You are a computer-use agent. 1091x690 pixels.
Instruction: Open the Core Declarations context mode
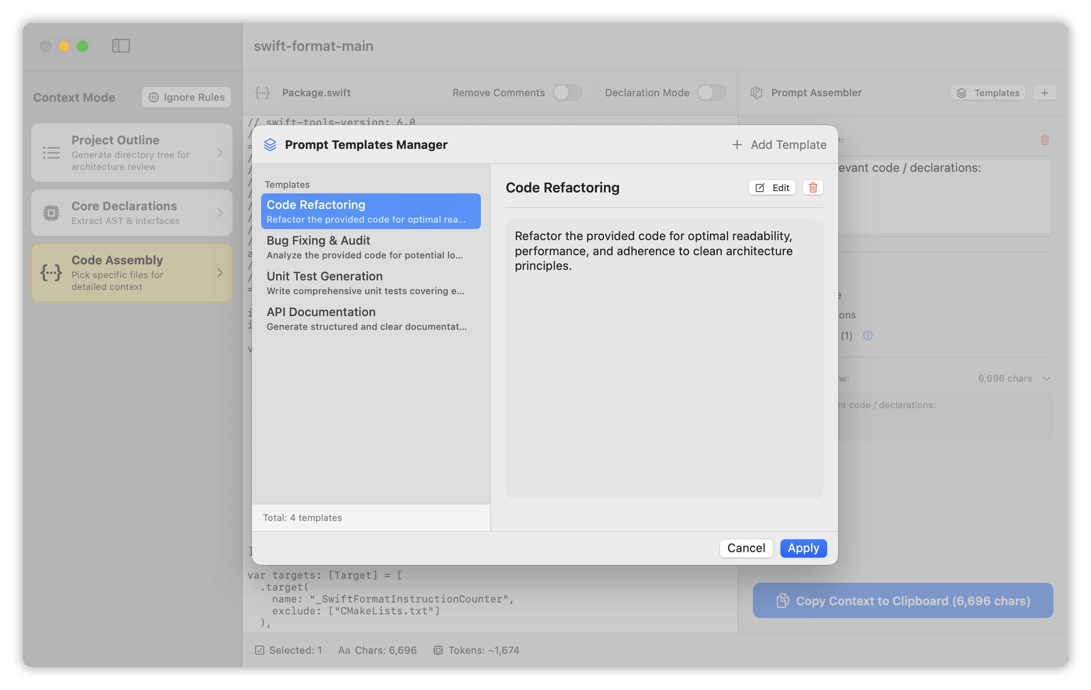(x=132, y=213)
